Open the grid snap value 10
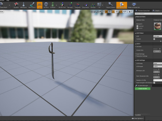Screen dimensions: 162x121 tap(110, 12)
